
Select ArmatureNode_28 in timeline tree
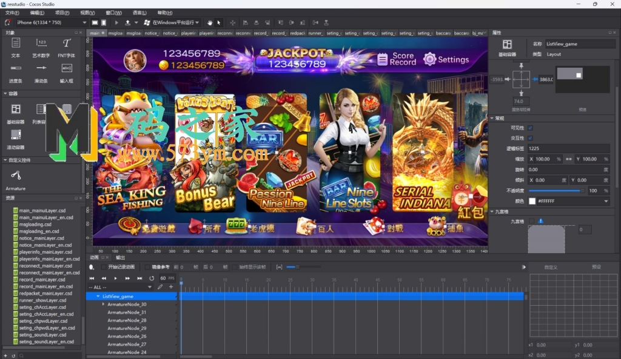[x=127, y=320]
